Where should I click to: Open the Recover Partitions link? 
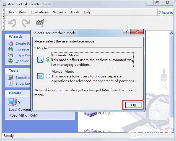pos(23,61)
